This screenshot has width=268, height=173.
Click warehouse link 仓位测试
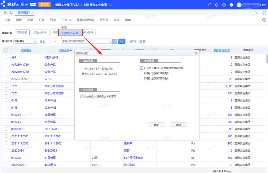(129, 165)
